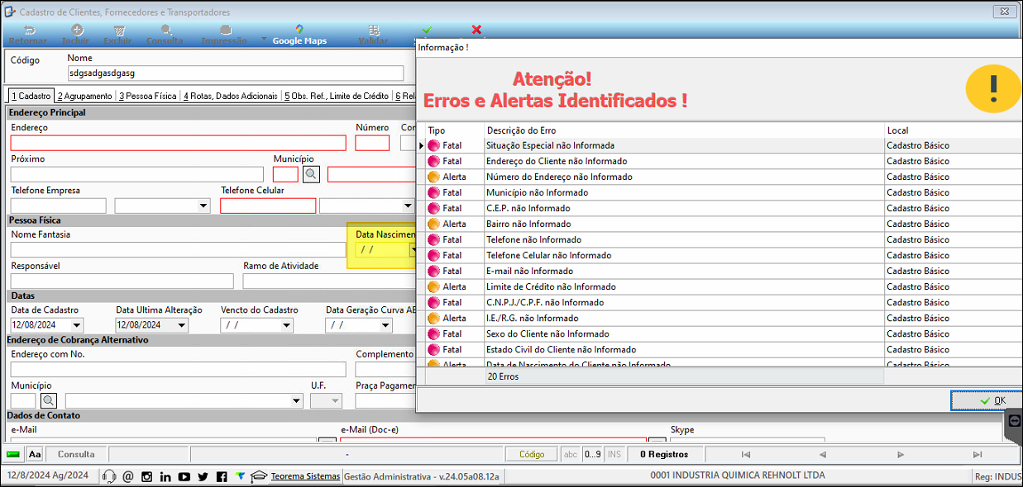
Task: Switch to 4 Rotas, Dados Adicionais tab
Action: 231,96
